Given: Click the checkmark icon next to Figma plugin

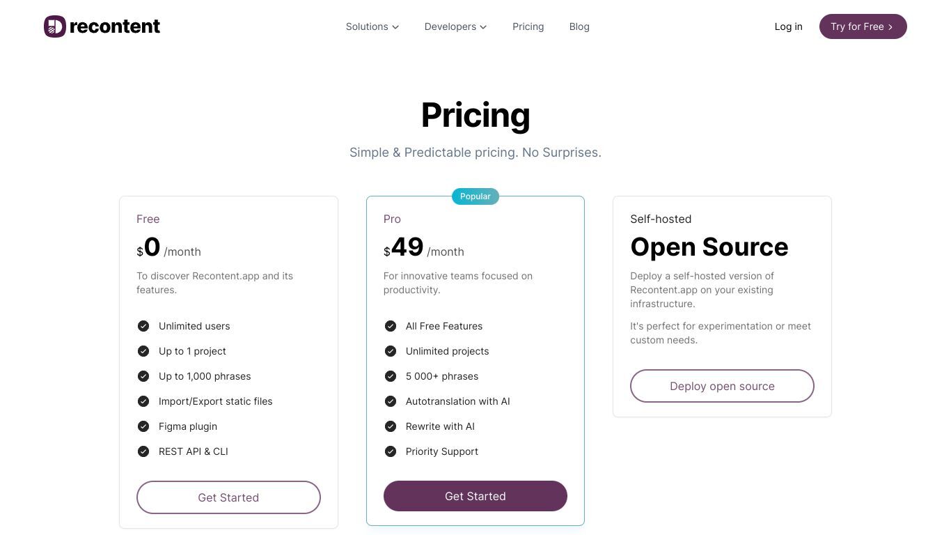Looking at the screenshot, I should tap(143, 426).
